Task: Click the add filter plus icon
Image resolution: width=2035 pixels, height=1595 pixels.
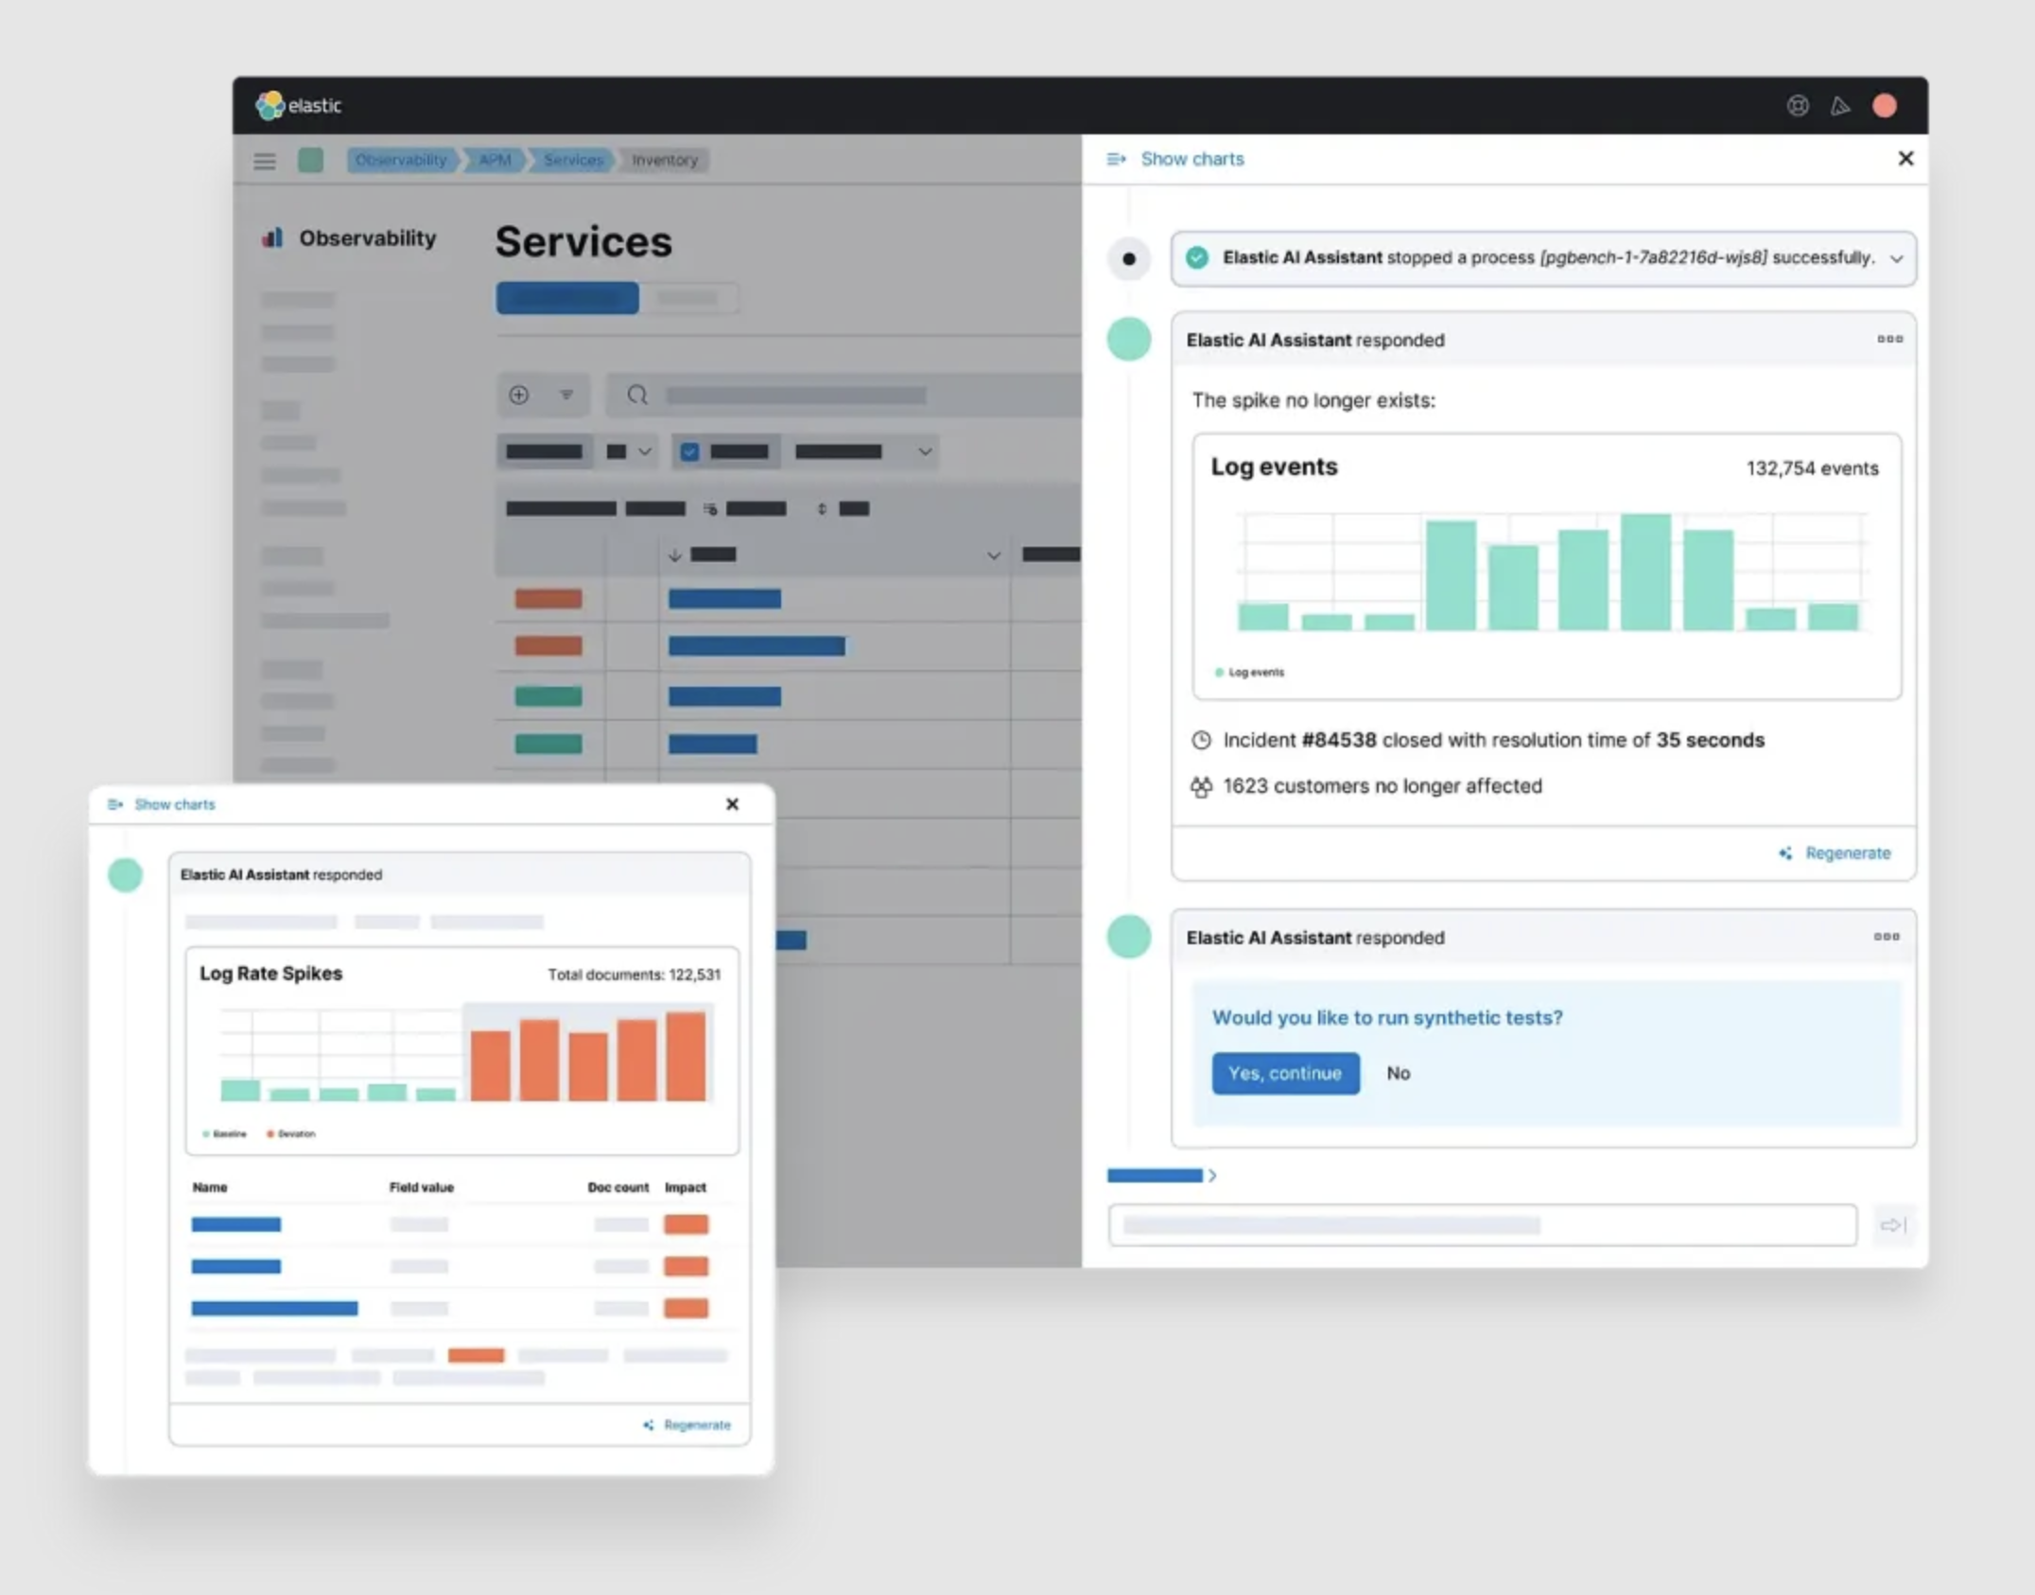Action: click(519, 394)
